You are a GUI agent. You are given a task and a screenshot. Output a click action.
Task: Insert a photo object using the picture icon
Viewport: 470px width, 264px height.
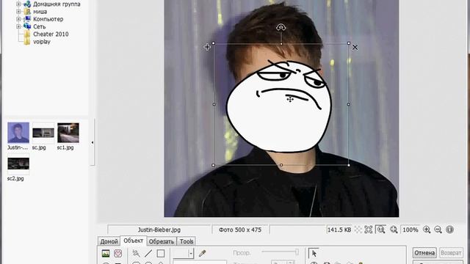pyautogui.click(x=106, y=253)
